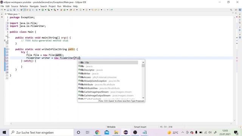Click the Open Type toolbar icon

click(x=71, y=10)
